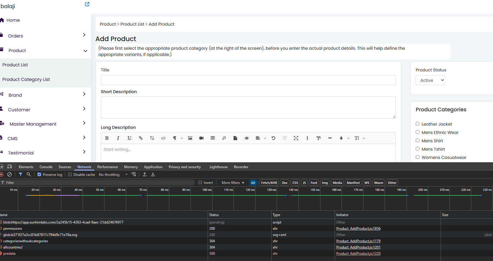493x261 pixels.
Task: Pick the Mens Tshirt category
Action: pyautogui.click(x=418, y=149)
